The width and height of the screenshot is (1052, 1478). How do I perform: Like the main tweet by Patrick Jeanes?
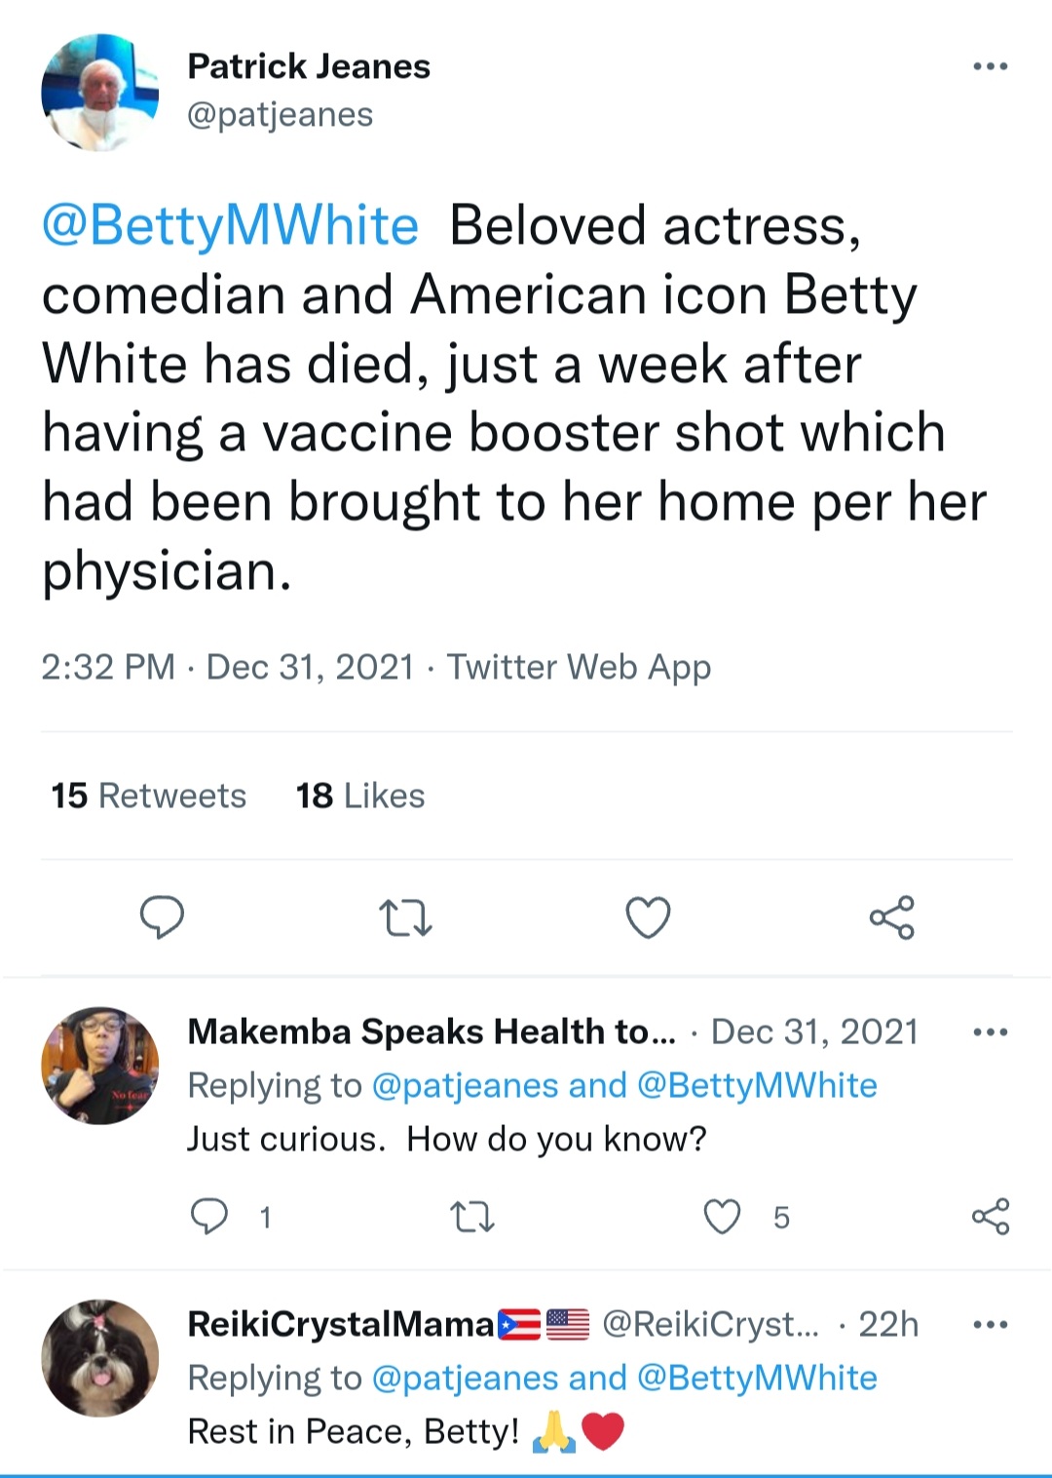[648, 917]
